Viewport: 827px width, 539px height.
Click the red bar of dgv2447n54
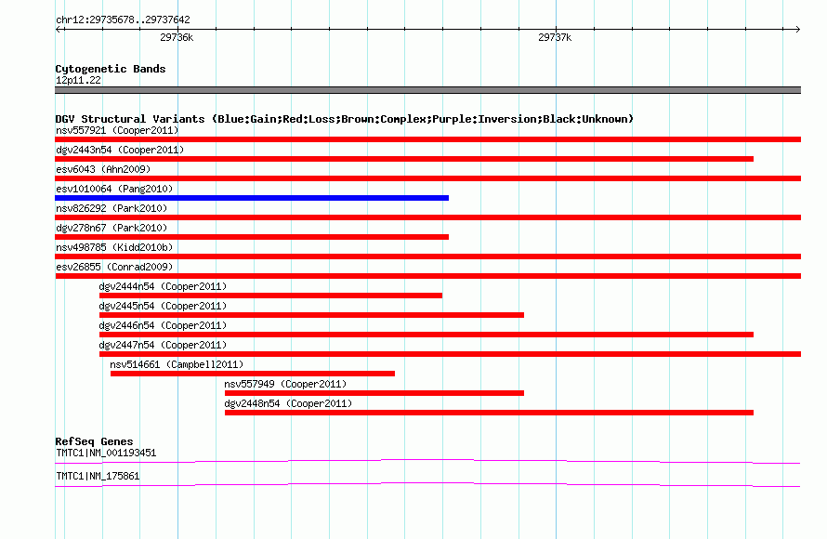(x=450, y=354)
